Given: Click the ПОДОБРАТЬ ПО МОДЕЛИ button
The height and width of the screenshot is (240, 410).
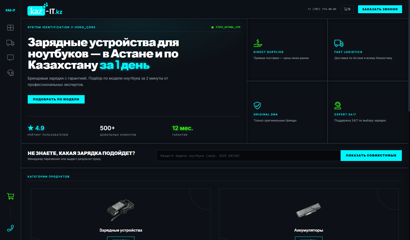Looking at the screenshot, I should click(56, 99).
